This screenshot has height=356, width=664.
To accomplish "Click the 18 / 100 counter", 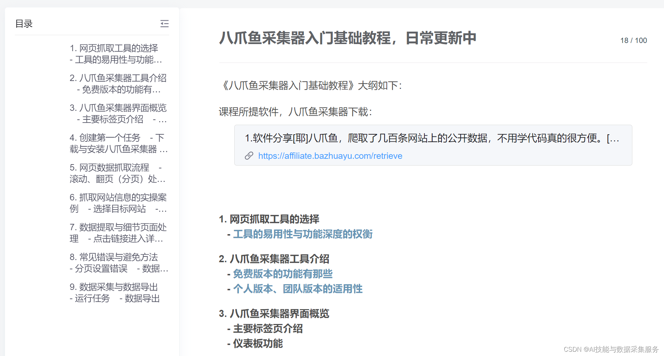I will [x=633, y=41].
